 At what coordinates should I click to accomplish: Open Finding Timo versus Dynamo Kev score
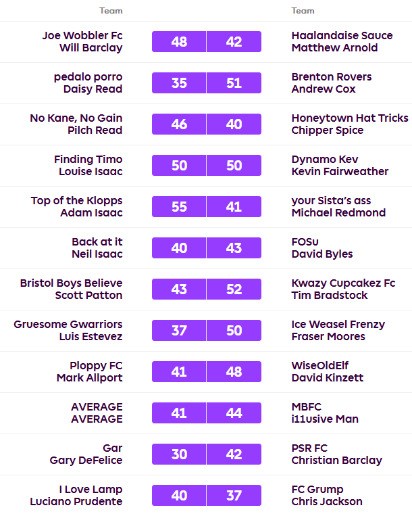point(206,166)
